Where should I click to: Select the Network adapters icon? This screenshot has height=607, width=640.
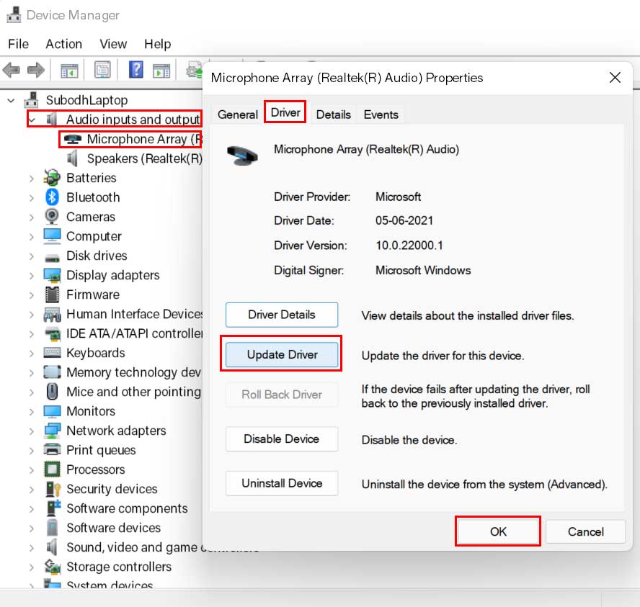(52, 431)
